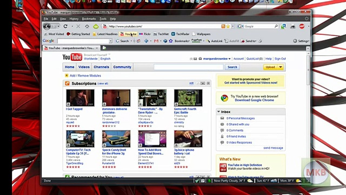This screenshot has height=195, width=346.
Task: Open the back/forward history dropdown arrow
Action: [58, 26]
